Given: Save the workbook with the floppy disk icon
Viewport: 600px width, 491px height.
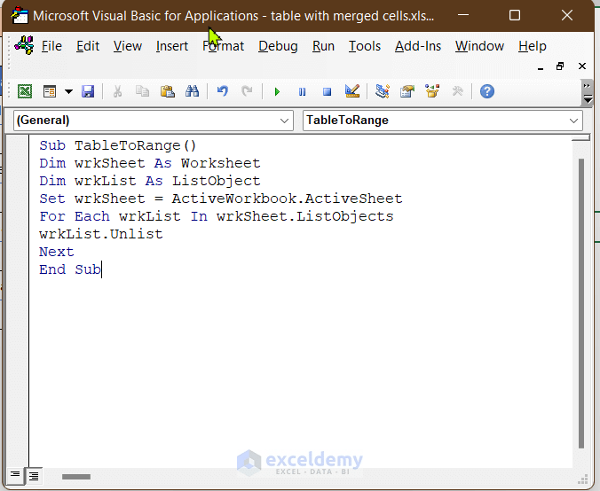Looking at the screenshot, I should pyautogui.click(x=88, y=91).
